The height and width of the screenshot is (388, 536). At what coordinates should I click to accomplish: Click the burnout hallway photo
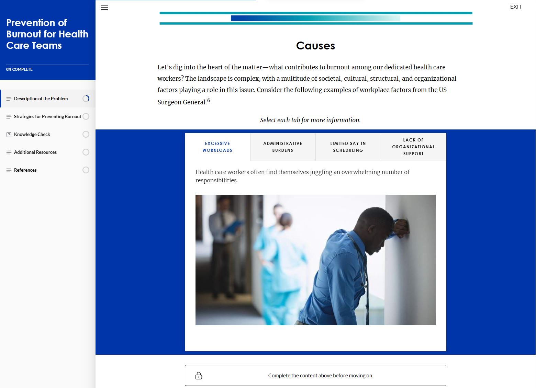pos(315,260)
